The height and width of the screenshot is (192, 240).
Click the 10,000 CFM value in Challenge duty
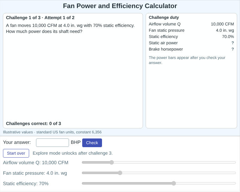222,24
